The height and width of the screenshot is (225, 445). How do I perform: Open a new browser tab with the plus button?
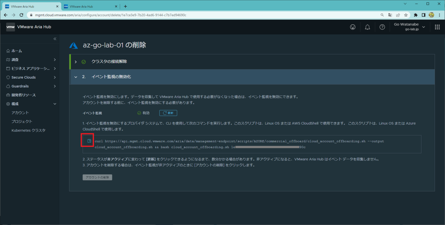click(x=125, y=6)
